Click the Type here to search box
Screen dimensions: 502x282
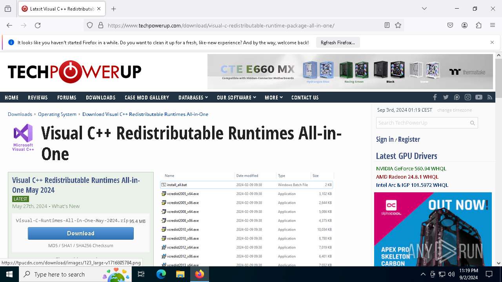tap(75, 274)
